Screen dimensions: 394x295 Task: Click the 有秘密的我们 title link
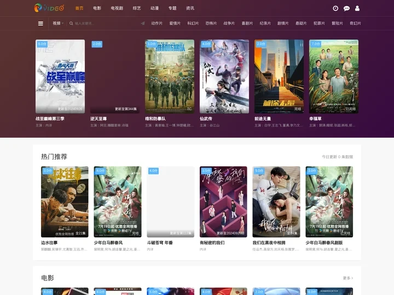point(212,243)
